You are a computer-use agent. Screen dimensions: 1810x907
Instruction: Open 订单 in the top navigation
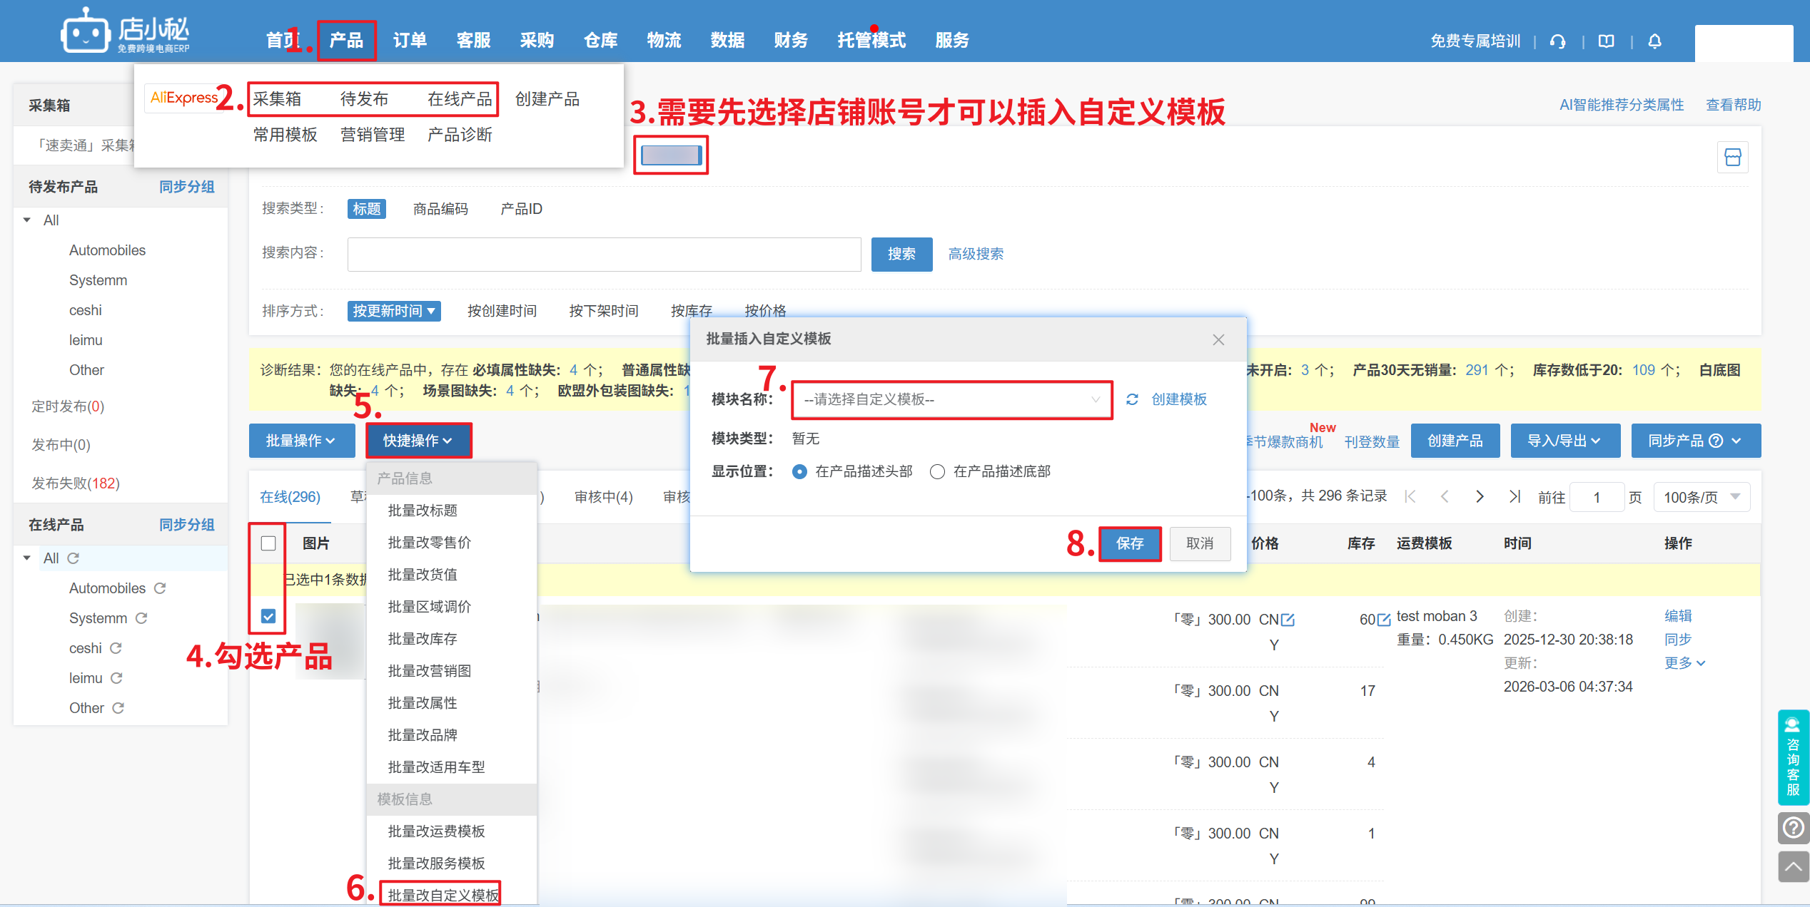[410, 41]
